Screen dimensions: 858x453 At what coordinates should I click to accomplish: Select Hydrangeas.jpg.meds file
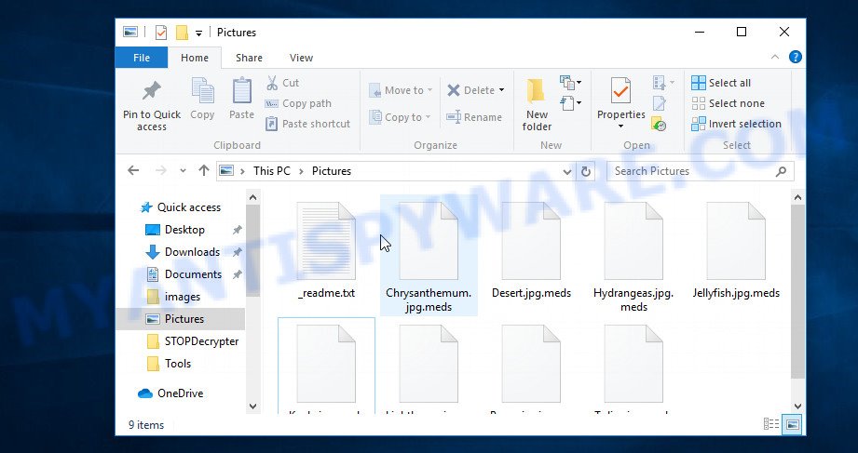click(x=633, y=258)
